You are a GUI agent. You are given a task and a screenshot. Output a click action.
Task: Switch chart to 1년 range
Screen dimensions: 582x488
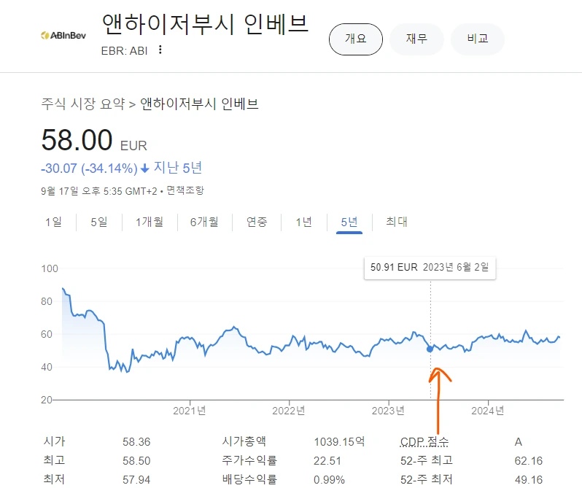(303, 222)
